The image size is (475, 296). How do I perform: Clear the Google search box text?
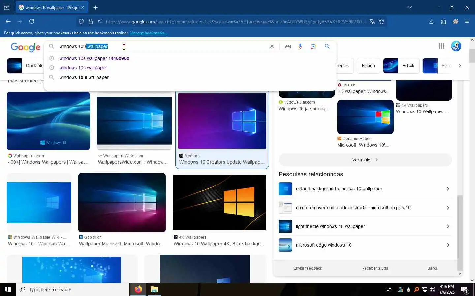272,46
